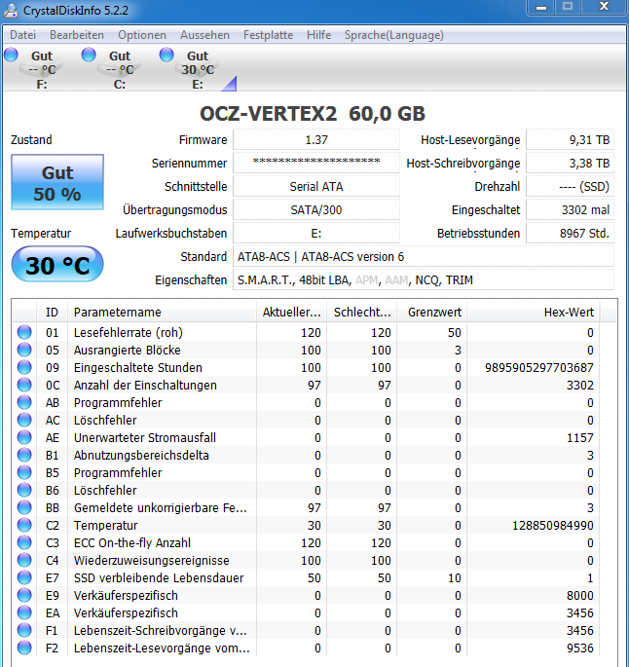Select the AC Löschfehler row text

pyautogui.click(x=105, y=421)
